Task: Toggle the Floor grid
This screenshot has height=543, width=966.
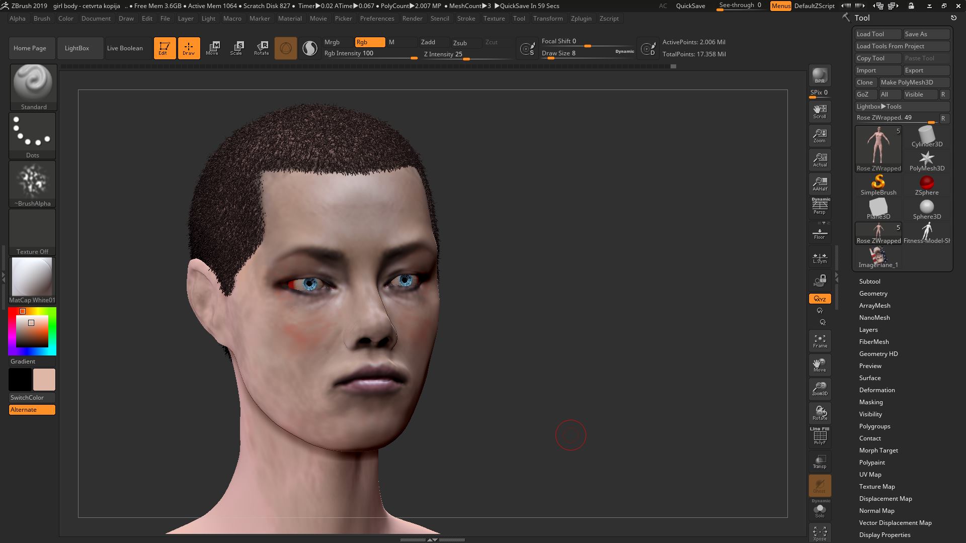Action: 820,232
